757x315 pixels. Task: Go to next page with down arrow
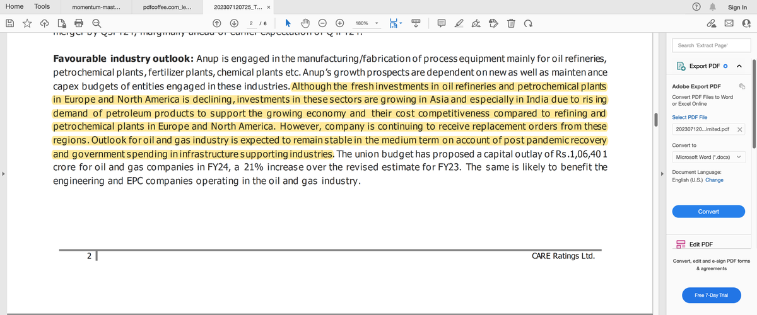click(x=233, y=23)
